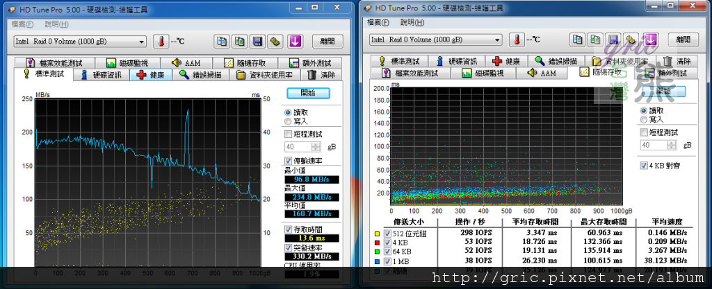
Task: Click the floppy disk save icon in the right window
Action: tap(613, 40)
